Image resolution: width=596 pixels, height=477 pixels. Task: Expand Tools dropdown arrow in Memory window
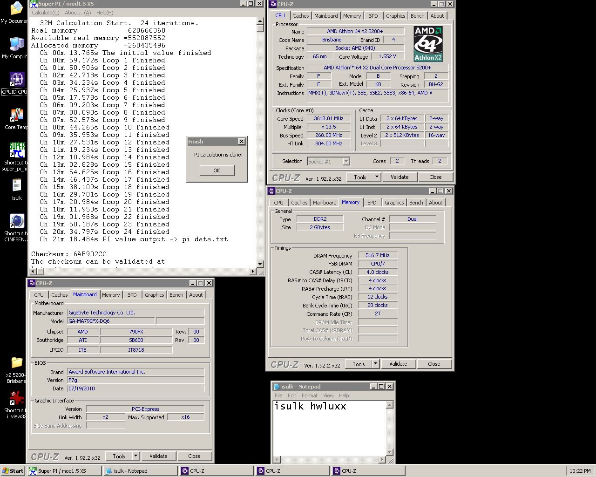coord(376,364)
